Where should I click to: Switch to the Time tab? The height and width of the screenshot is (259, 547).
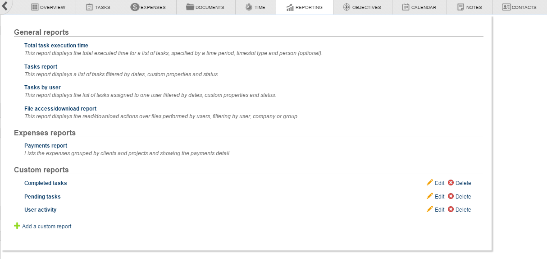(255, 7)
